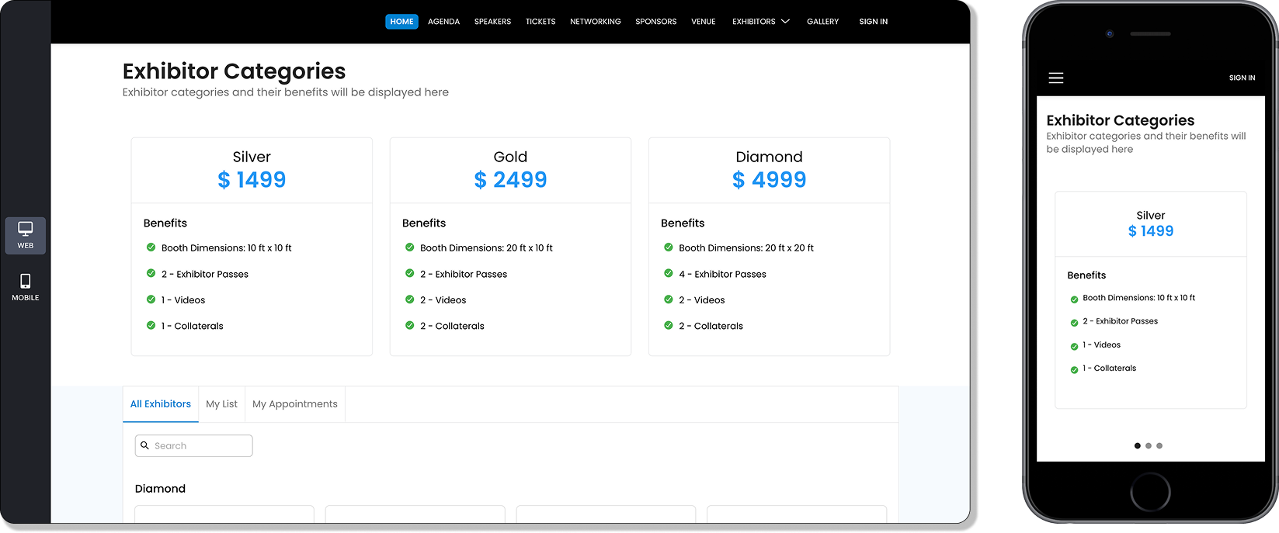Image resolution: width=1279 pixels, height=533 pixels.
Task: Click the search magnifier icon
Action: 145,445
